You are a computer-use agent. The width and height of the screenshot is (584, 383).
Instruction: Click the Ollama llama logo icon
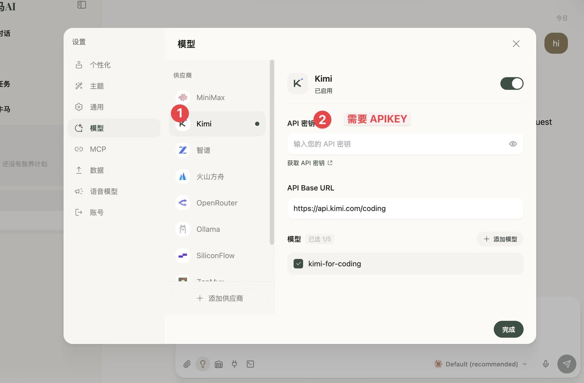[183, 229]
